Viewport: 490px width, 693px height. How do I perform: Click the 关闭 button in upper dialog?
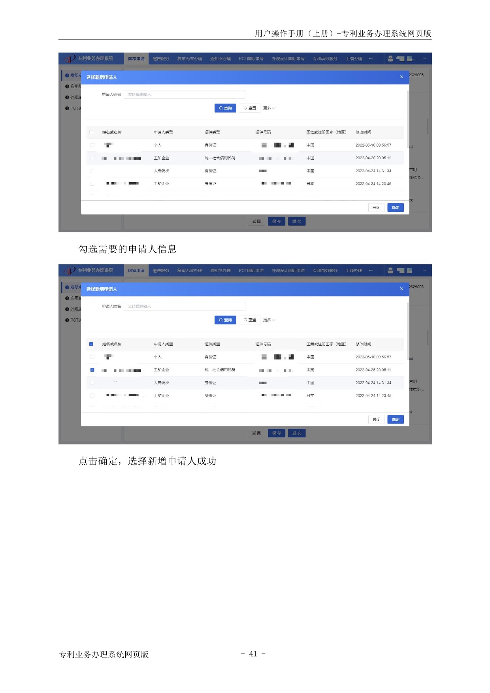[376, 207]
